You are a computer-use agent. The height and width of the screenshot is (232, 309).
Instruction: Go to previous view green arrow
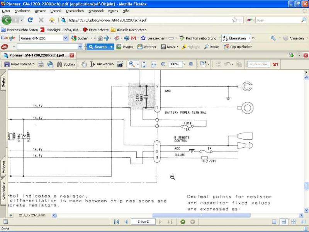coord(183,222)
